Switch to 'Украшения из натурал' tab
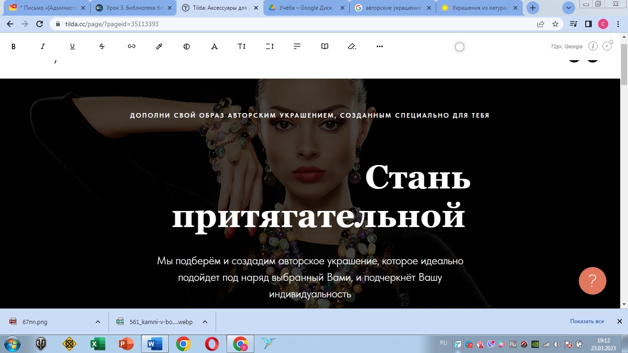 pyautogui.click(x=479, y=8)
